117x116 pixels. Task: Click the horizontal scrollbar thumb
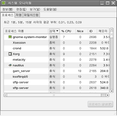click(54, 95)
